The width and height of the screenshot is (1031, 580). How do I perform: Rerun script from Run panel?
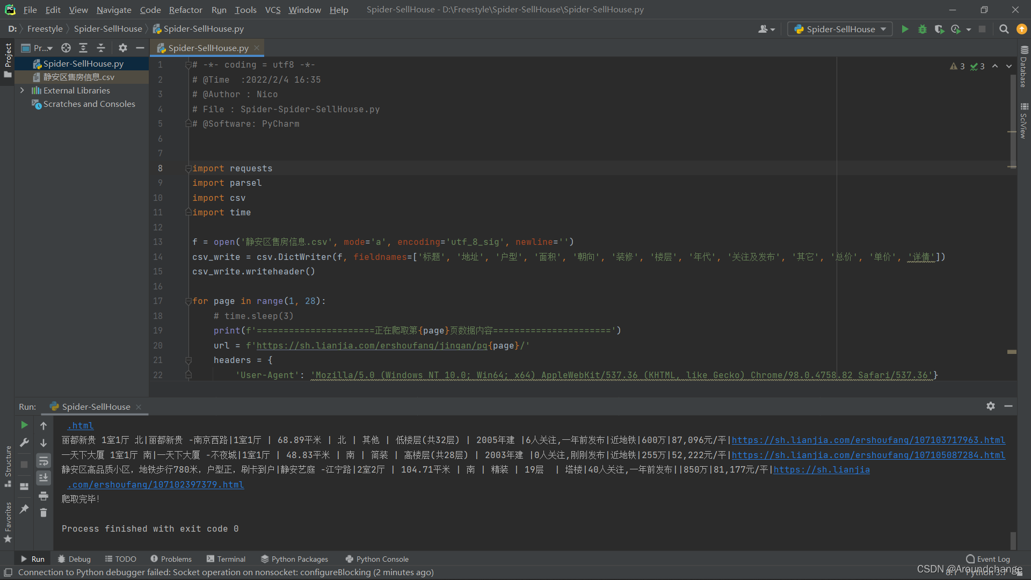24,425
